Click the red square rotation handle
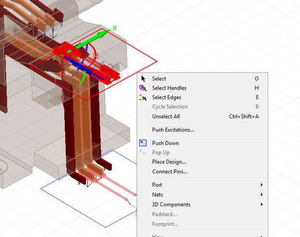The height and width of the screenshot is (237, 300). tap(96, 56)
